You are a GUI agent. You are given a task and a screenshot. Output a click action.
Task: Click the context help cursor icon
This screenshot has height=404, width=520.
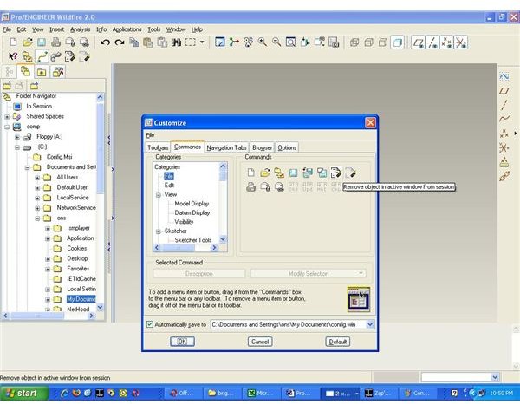[x=13, y=56]
